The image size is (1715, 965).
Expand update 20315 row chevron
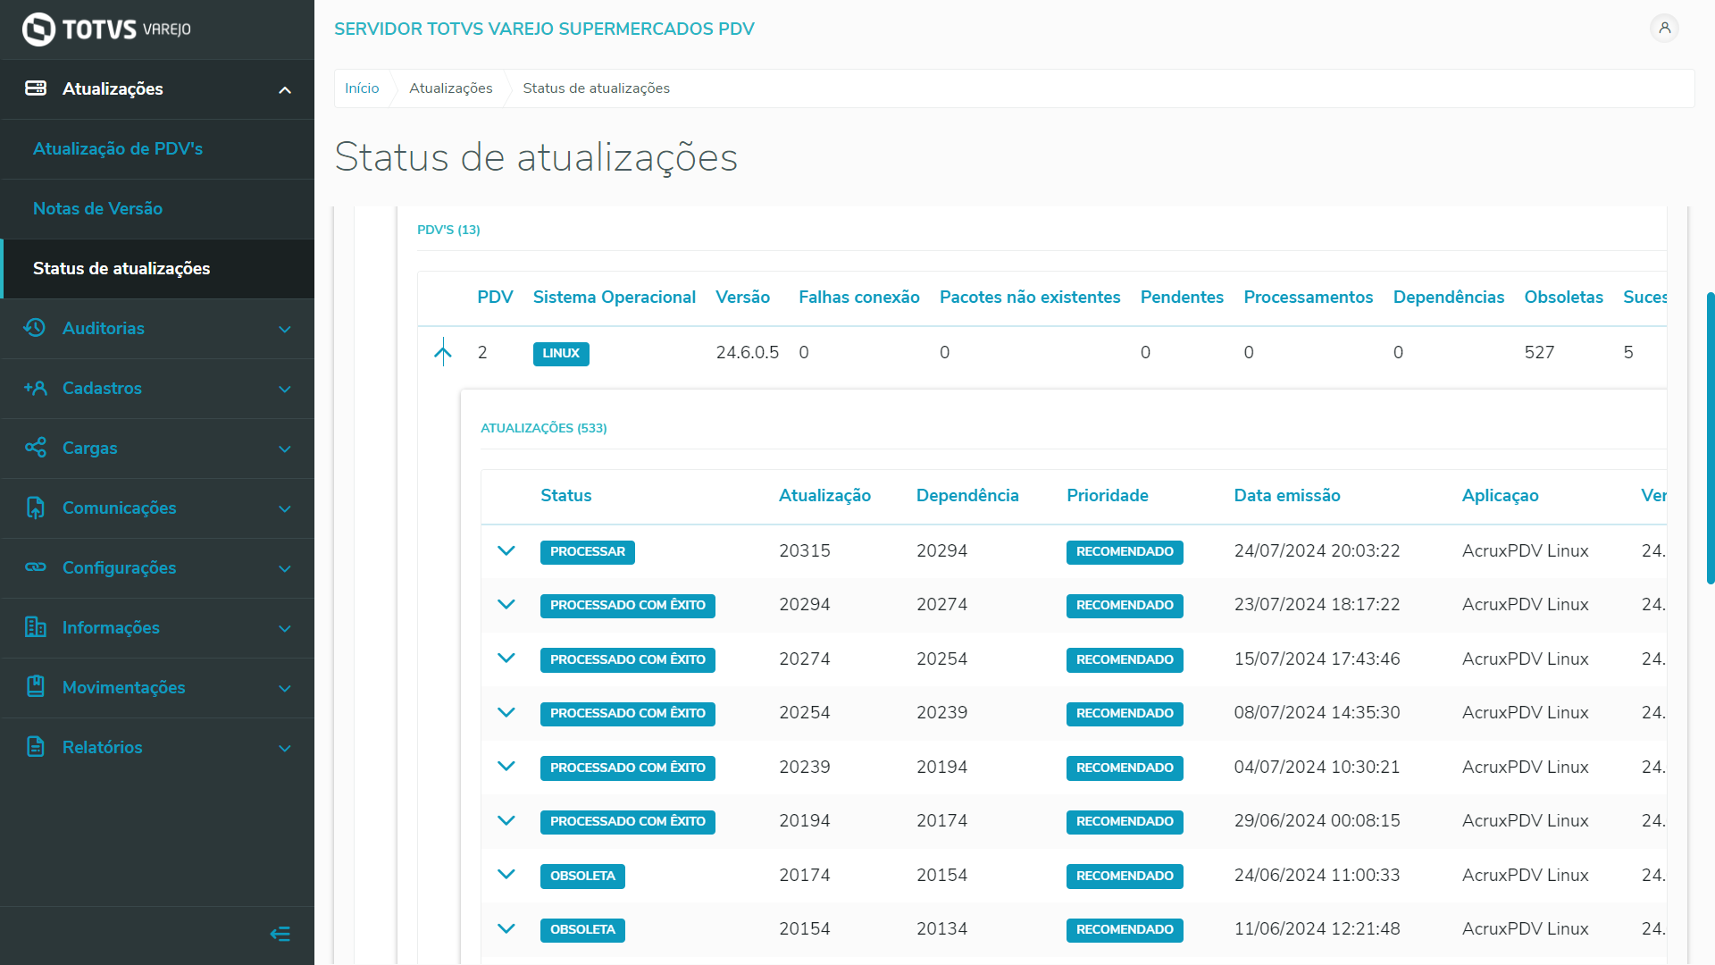506,551
